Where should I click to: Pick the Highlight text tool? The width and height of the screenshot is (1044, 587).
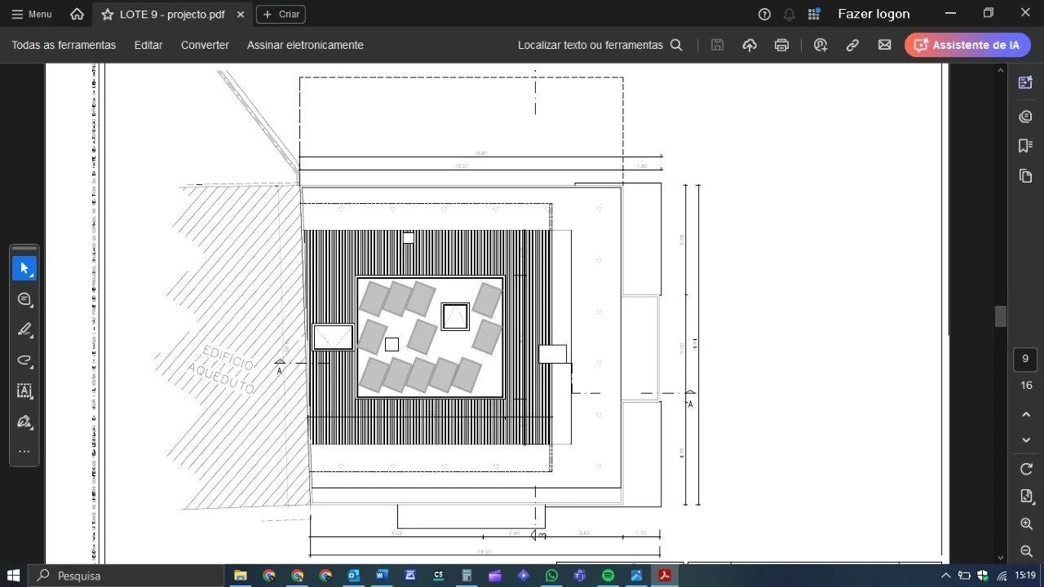coord(24,329)
